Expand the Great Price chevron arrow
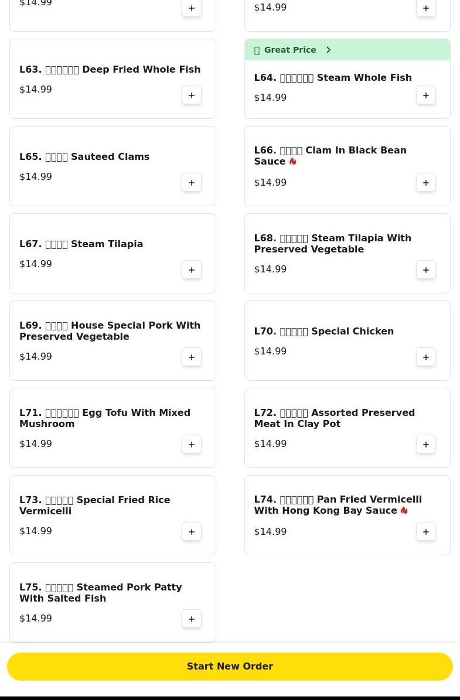Screen dimensions: 460x700 [x=329, y=50]
